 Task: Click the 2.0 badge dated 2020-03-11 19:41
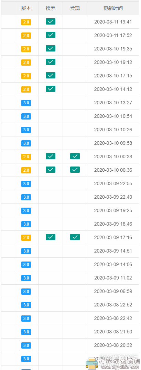coord(26,22)
